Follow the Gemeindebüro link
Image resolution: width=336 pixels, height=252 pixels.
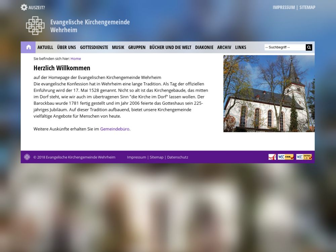[x=115, y=129]
